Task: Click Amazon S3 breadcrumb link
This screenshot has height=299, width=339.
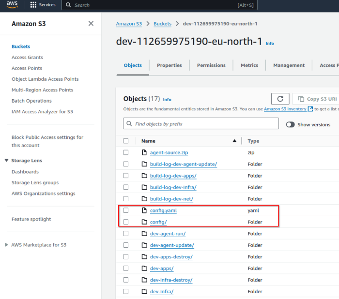Action: click(129, 24)
